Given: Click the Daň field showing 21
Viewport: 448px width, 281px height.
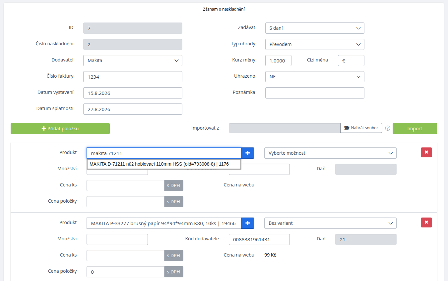Looking at the screenshot, I should [366, 239].
